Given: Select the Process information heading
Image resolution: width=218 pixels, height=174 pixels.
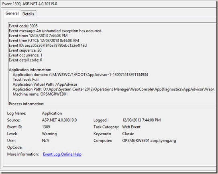Looking at the screenshot, I should pos(26,104).
